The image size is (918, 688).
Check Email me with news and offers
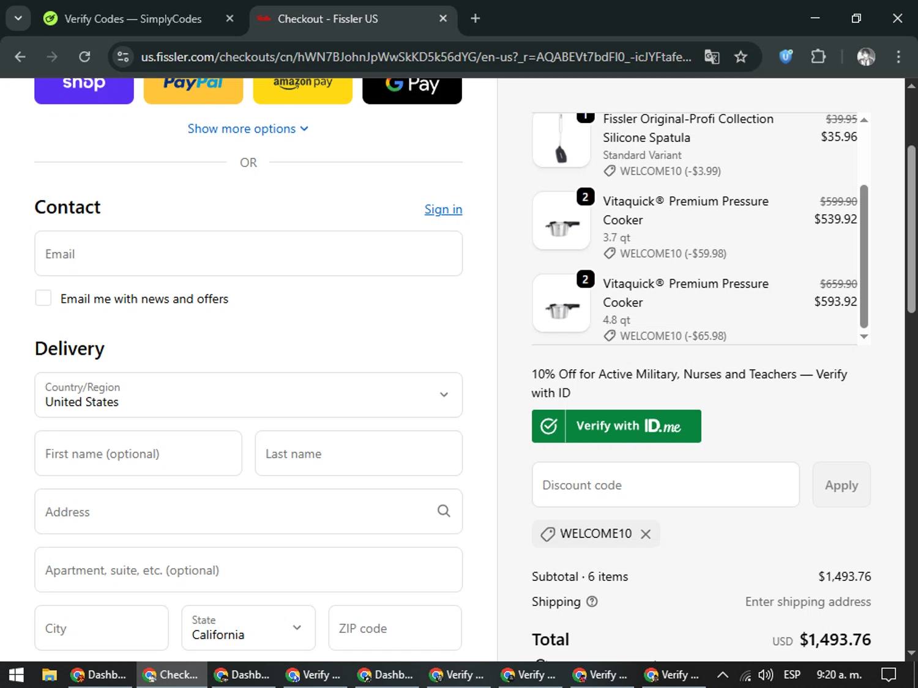pyautogui.click(x=43, y=298)
